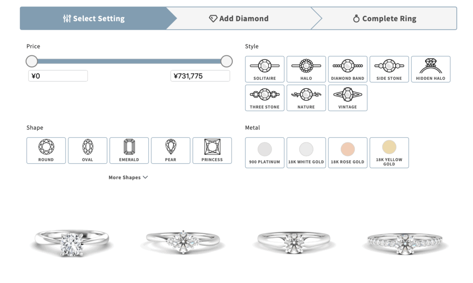Select the Three Stone style
Screen dimensions: 473x283
pos(265,98)
